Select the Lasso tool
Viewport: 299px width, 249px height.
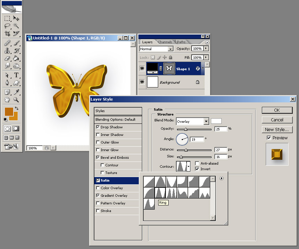[x=7, y=26]
